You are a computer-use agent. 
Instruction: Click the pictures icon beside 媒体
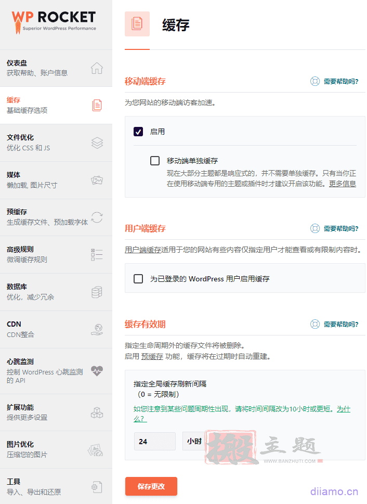point(97,180)
